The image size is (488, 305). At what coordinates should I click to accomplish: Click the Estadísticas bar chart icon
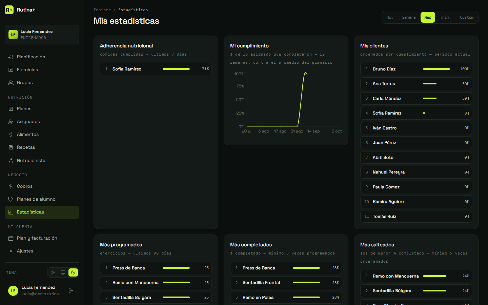point(11,212)
